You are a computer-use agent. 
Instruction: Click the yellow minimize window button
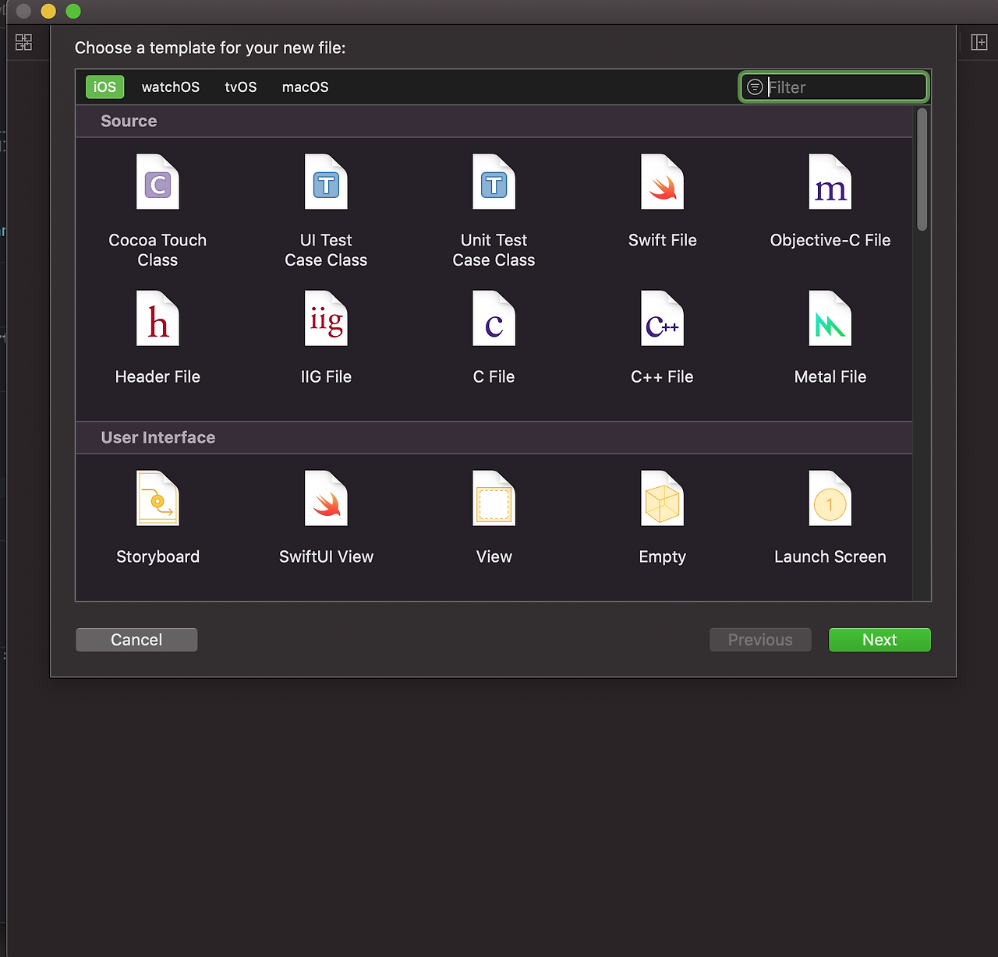pos(48,11)
